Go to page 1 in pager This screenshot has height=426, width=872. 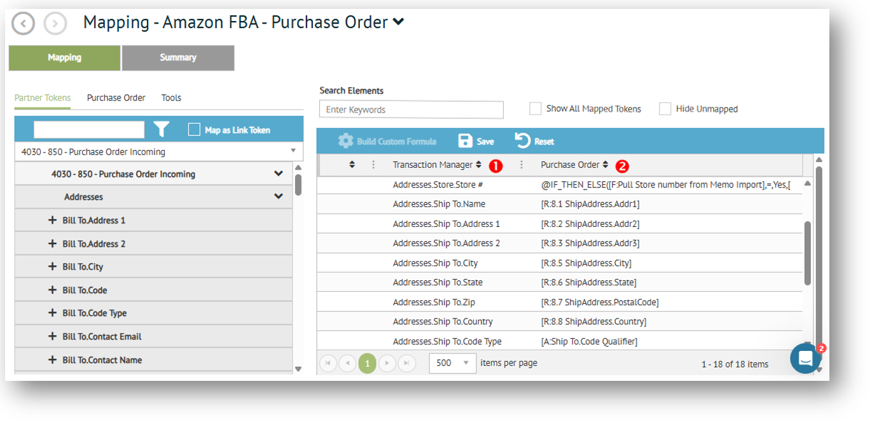367,363
